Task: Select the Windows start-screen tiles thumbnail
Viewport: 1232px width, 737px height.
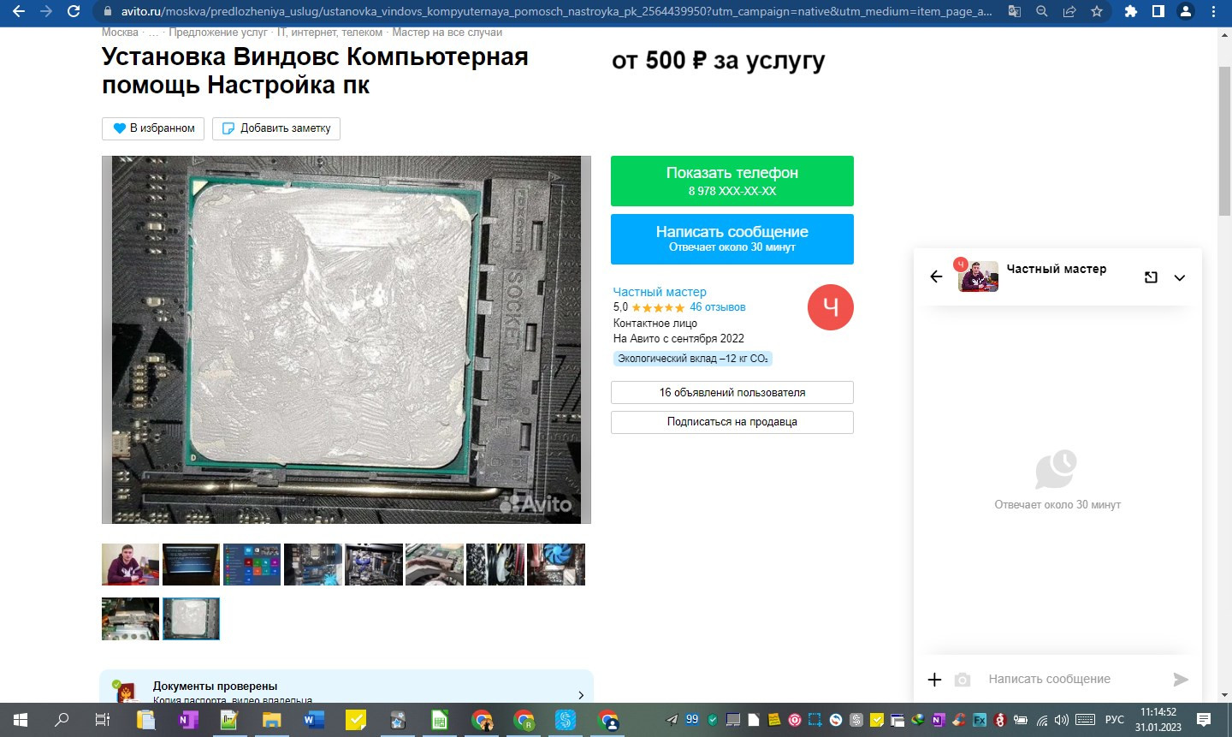Action: [252, 565]
